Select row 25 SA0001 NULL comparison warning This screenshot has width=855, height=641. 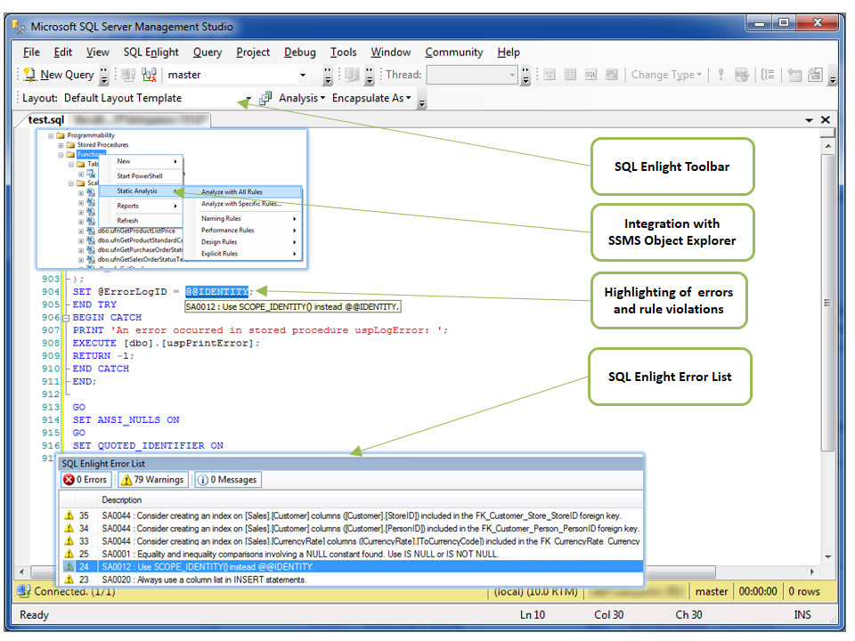[x=353, y=554]
